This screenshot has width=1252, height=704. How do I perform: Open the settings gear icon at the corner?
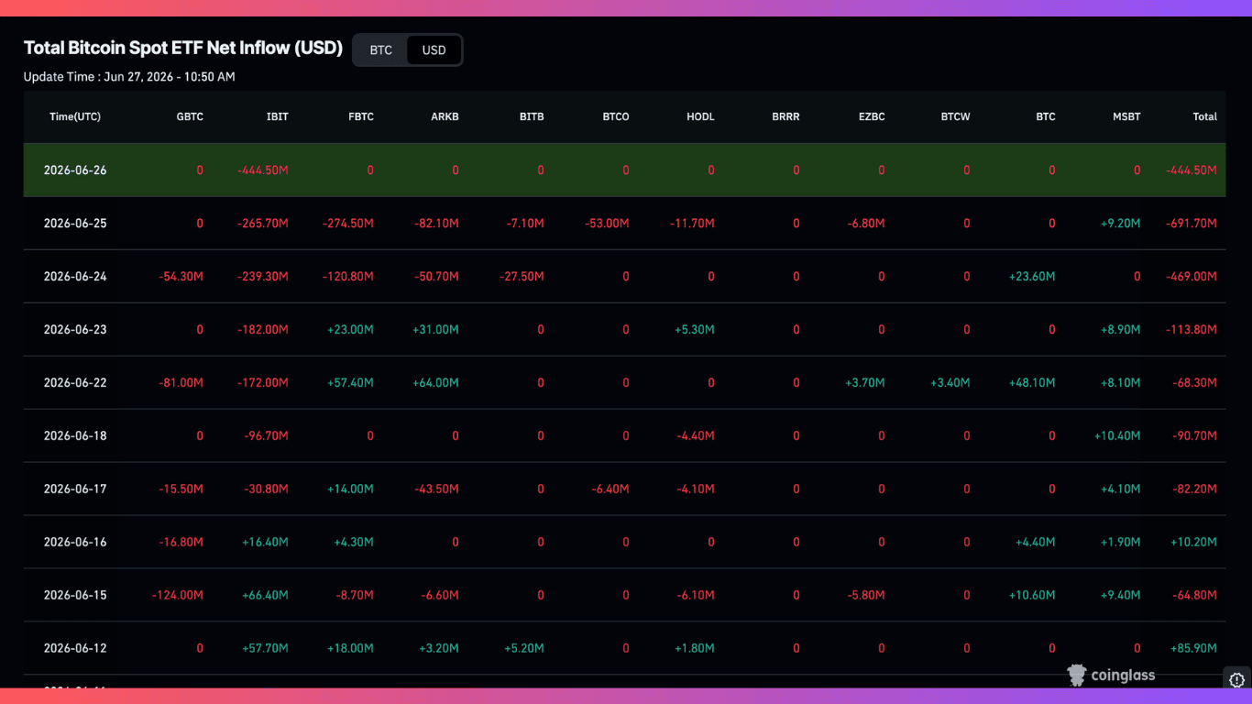point(1236,679)
